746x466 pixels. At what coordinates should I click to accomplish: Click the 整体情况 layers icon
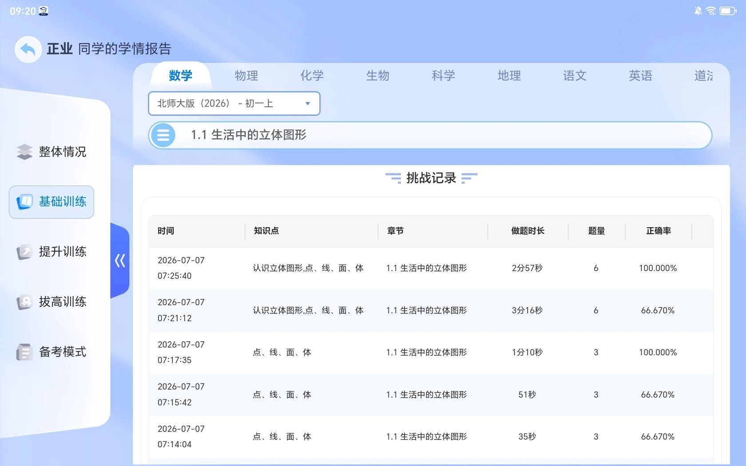(24, 152)
